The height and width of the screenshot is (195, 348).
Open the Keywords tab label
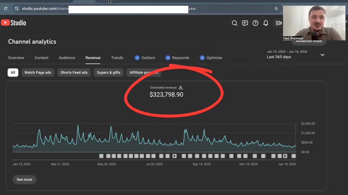[x=181, y=58]
